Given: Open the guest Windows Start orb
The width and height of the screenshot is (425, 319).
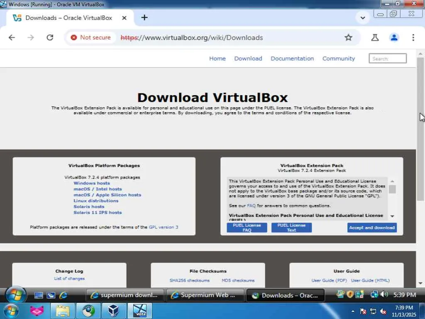Looking at the screenshot, I should (x=15, y=295).
